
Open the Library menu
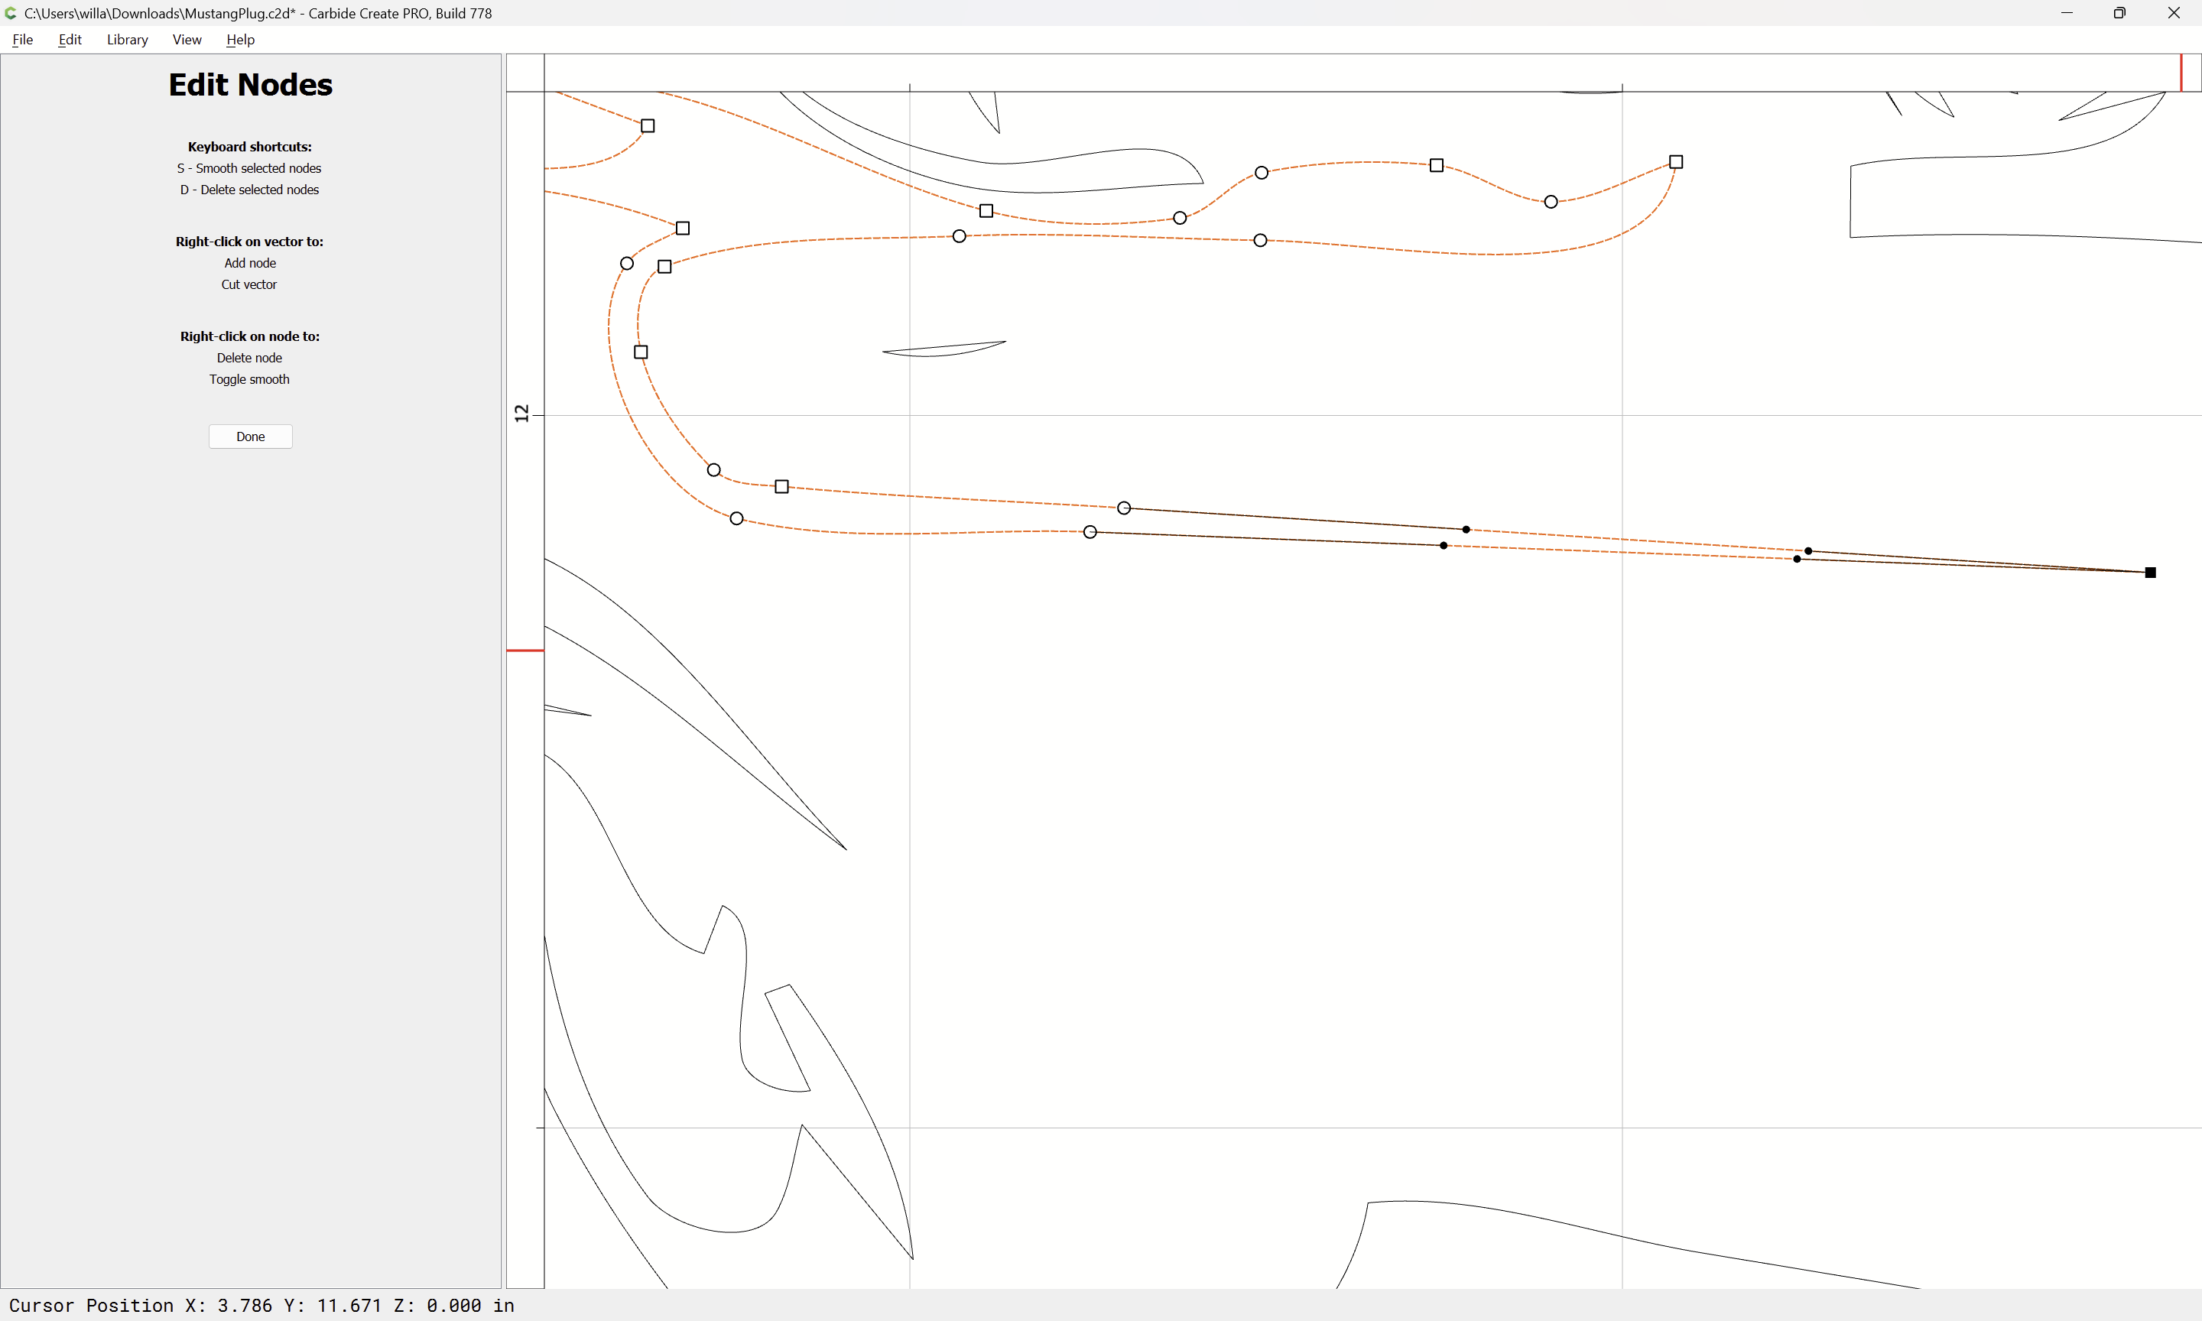click(x=127, y=39)
